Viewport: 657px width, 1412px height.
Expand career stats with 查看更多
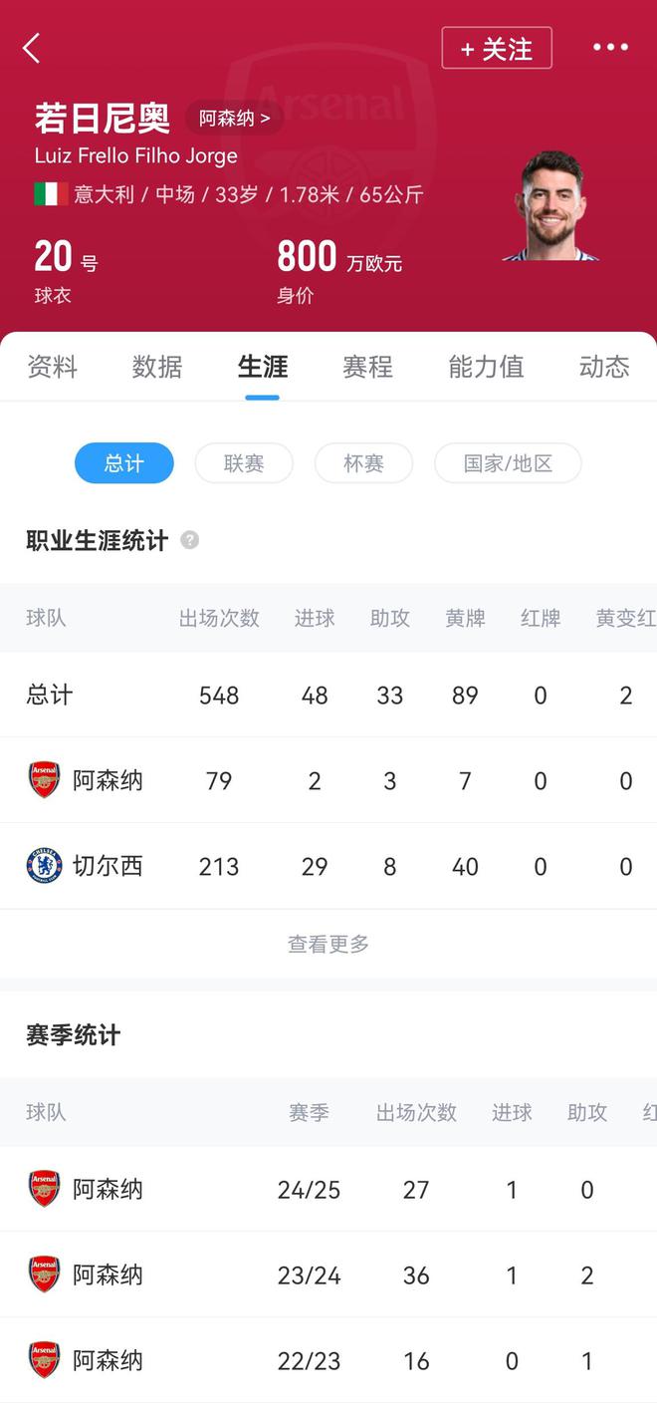[x=328, y=944]
